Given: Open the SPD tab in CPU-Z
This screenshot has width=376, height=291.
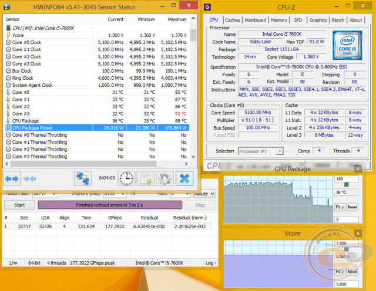Looking at the screenshot, I should click(298, 20).
